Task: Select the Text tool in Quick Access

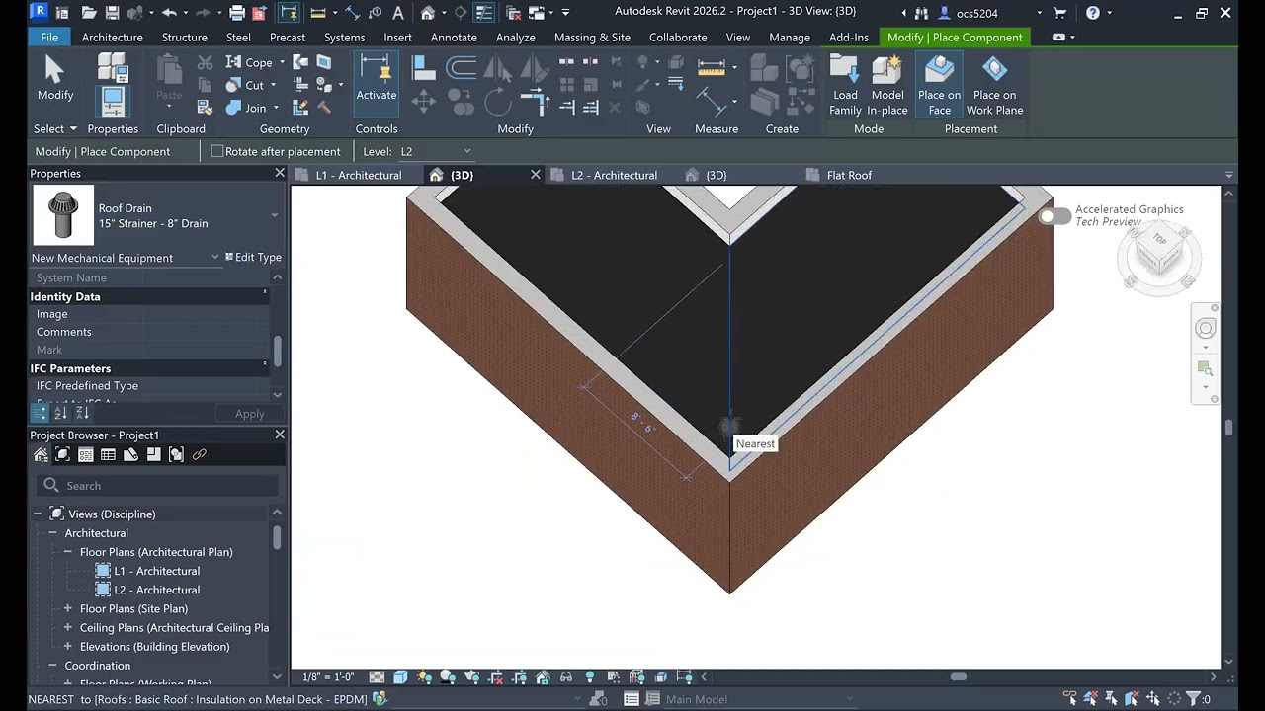Action: point(398,13)
